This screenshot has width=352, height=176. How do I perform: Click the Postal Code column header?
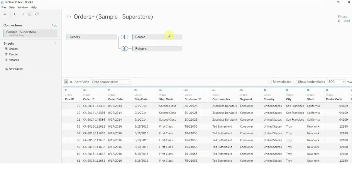[334, 99]
